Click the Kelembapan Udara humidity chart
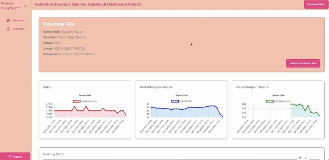The image size is (329, 160). pos(182,113)
